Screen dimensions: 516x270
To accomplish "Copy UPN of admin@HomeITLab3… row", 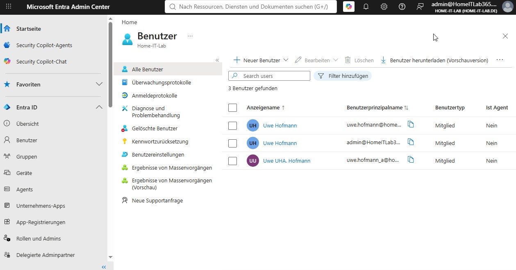I will pos(411,142).
